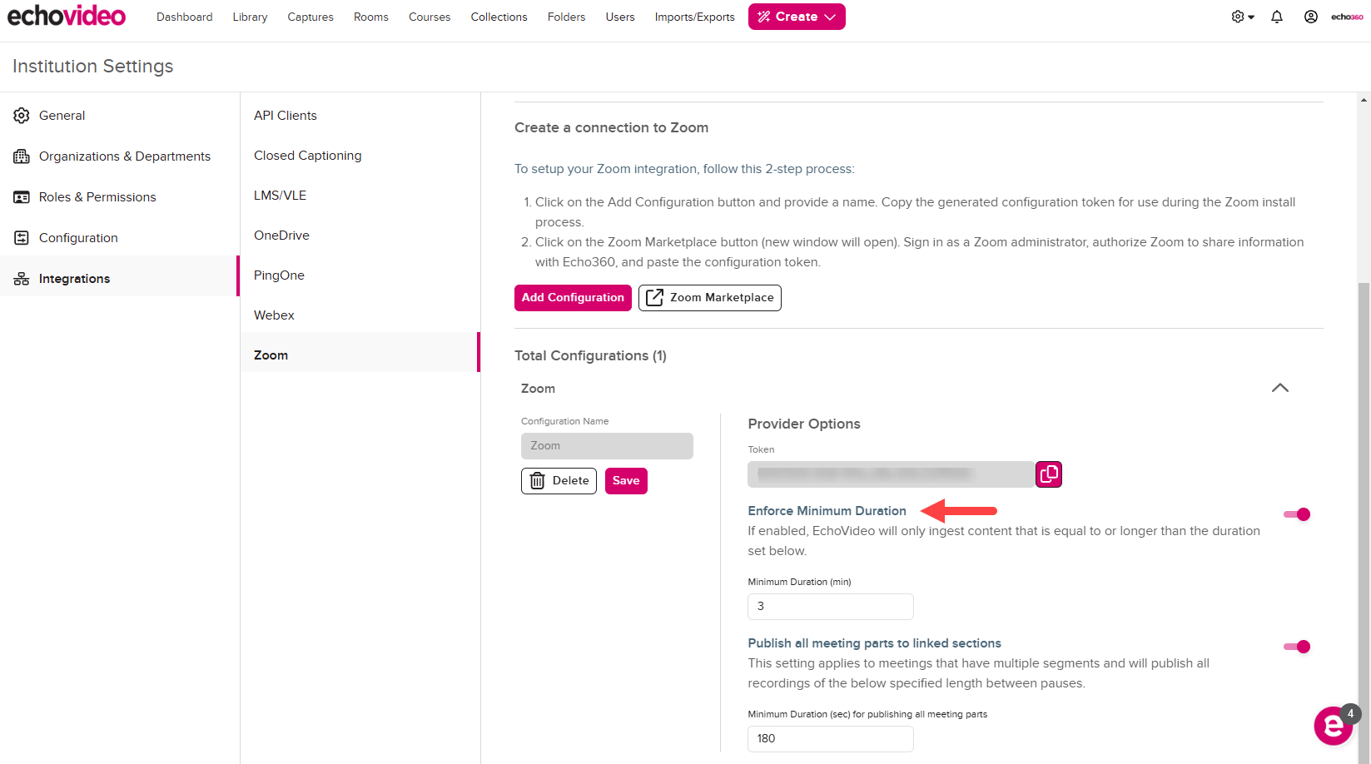Open Organizations & Departments settings label

(125, 156)
